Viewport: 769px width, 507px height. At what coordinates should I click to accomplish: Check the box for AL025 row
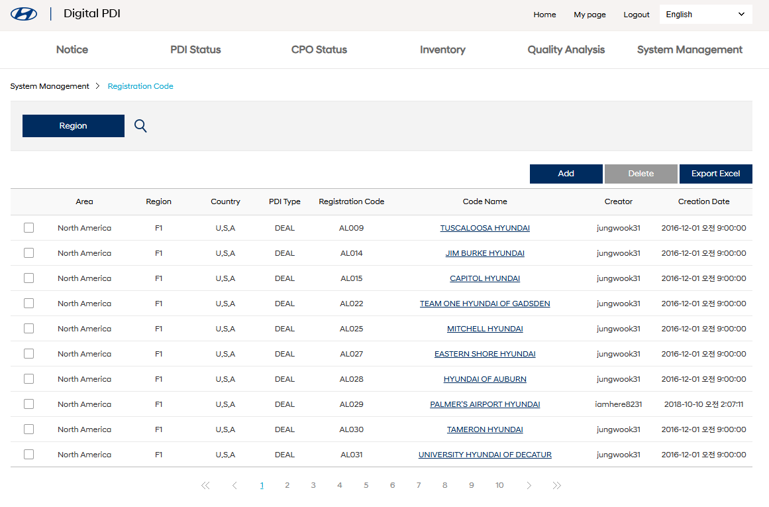point(29,328)
